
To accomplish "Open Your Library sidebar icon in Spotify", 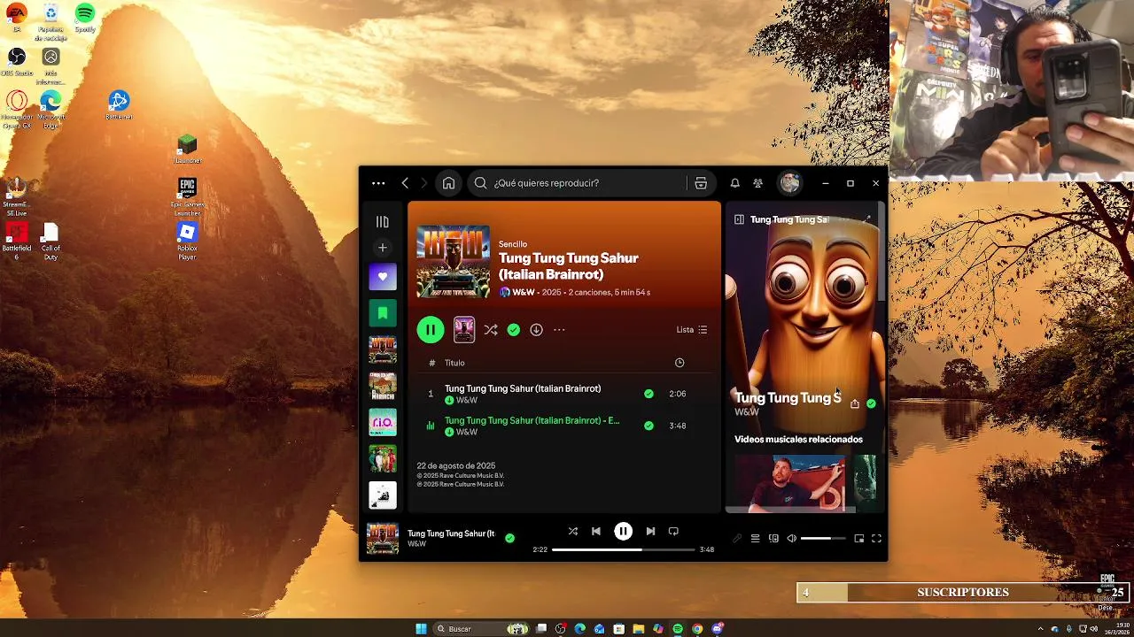I will tap(383, 222).
